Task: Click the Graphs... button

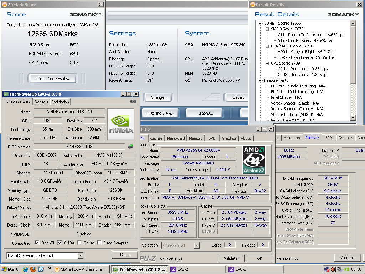Action: (205, 113)
